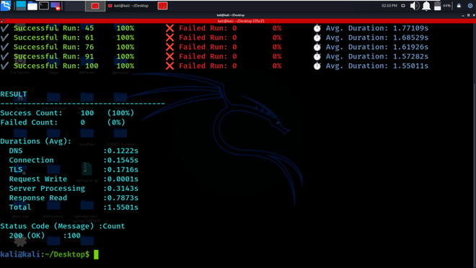The height and width of the screenshot is (268, 476).
Task: Click the 'Connection' duration label
Action: click(x=31, y=160)
